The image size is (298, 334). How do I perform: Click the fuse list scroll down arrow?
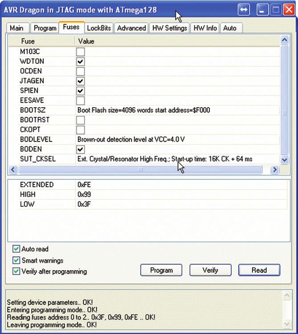(x=285, y=160)
